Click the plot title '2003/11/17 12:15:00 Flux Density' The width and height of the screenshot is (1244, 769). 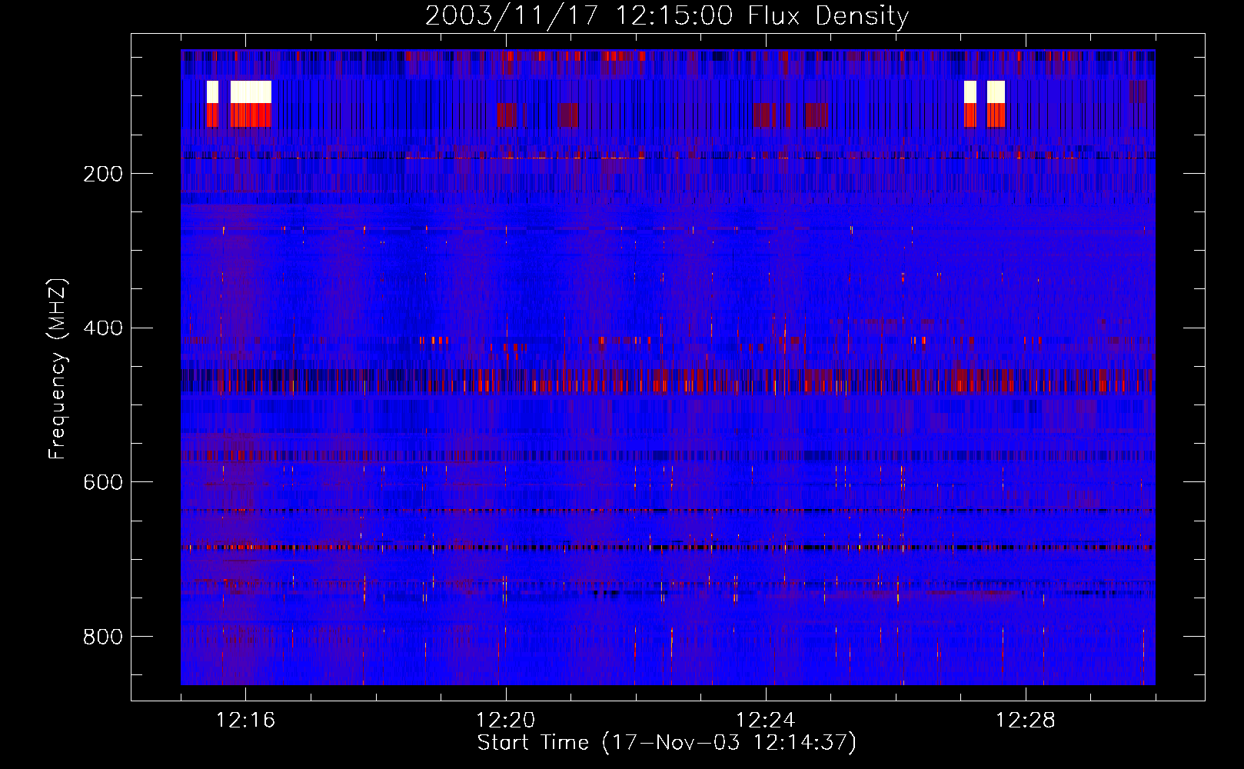pyautogui.click(x=667, y=15)
